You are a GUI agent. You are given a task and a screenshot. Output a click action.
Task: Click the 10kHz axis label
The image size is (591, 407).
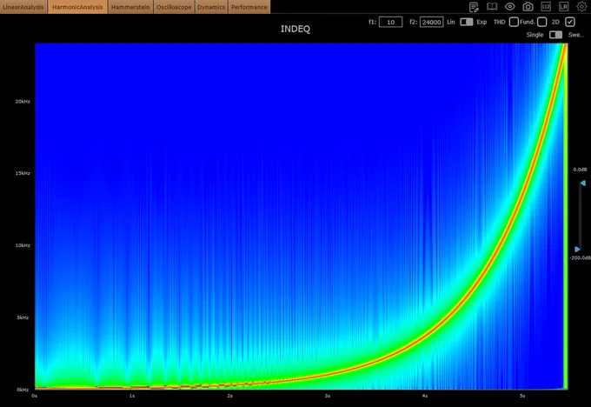pyautogui.click(x=23, y=245)
